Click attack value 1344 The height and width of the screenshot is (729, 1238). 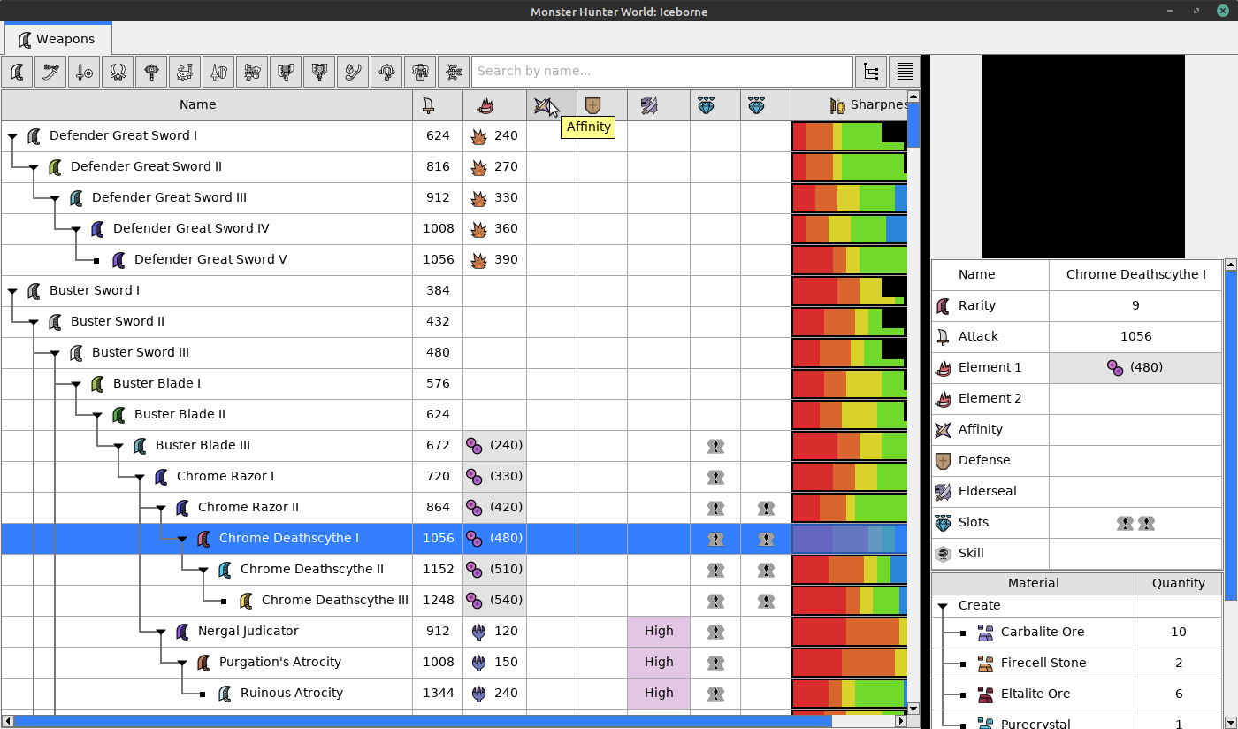pos(438,694)
